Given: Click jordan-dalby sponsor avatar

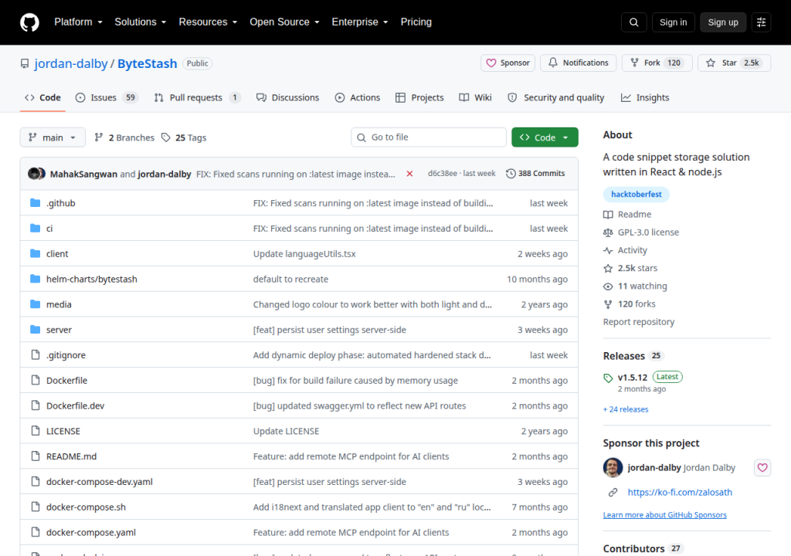Looking at the screenshot, I should pos(613,468).
